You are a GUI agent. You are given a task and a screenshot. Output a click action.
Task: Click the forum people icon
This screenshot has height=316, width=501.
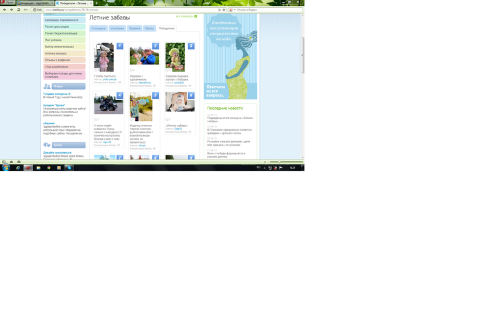coord(47,86)
